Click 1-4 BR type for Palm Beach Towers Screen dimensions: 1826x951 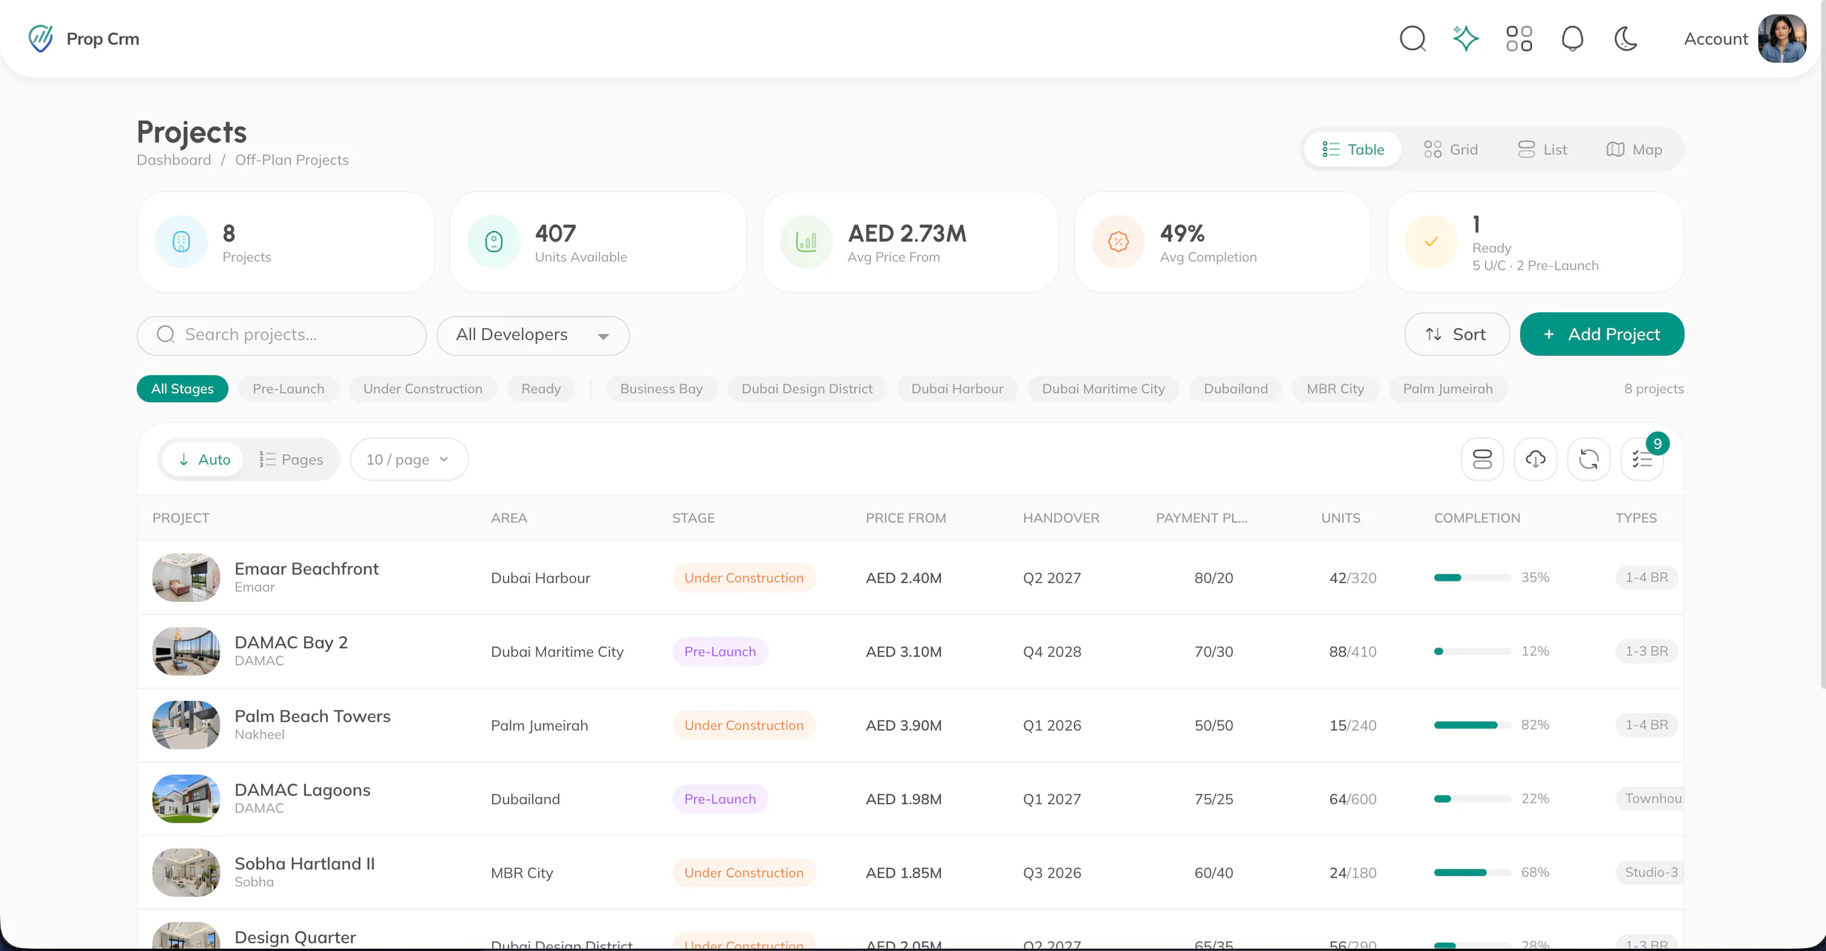tap(1646, 725)
